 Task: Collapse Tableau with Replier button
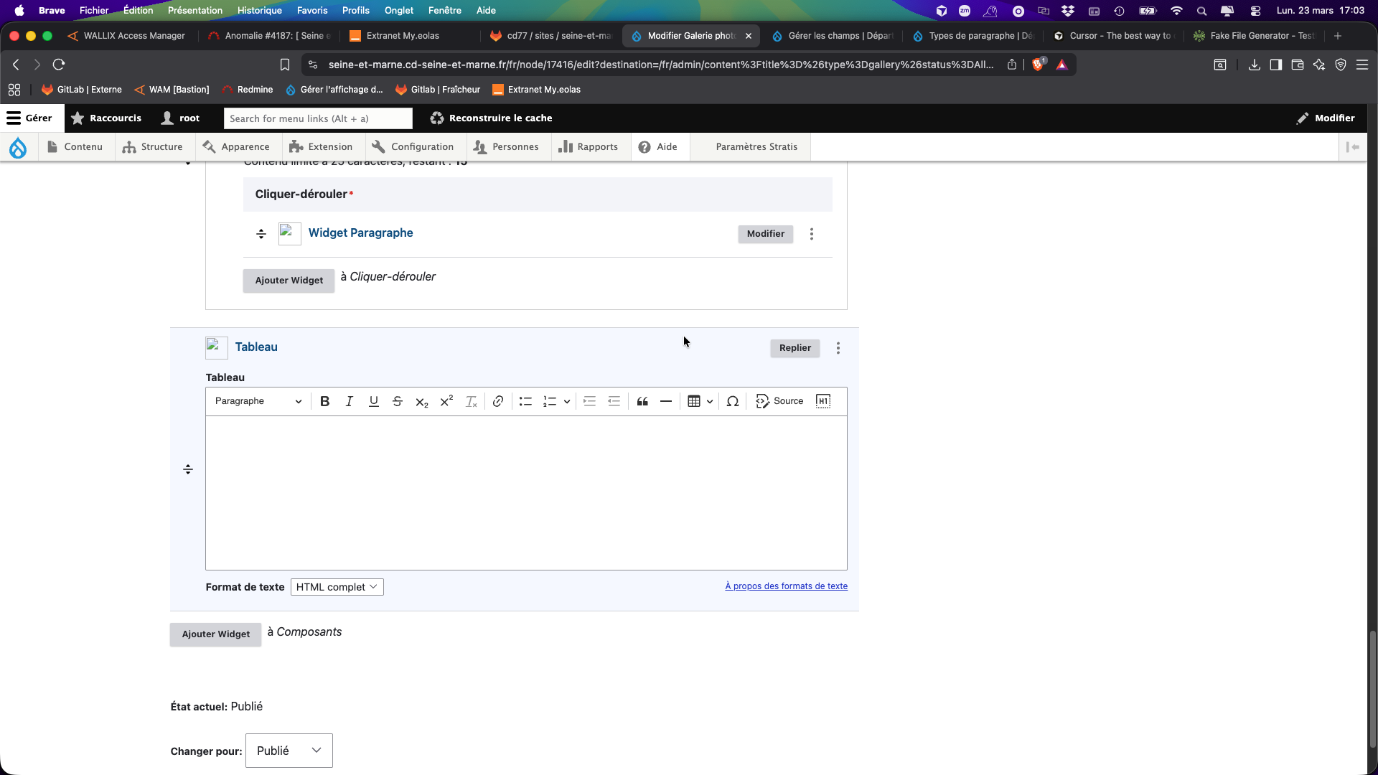click(795, 348)
